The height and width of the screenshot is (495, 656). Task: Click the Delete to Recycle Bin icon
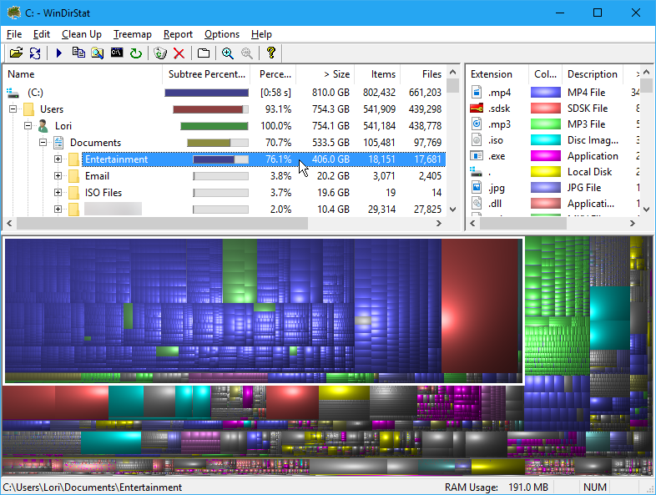(x=160, y=53)
